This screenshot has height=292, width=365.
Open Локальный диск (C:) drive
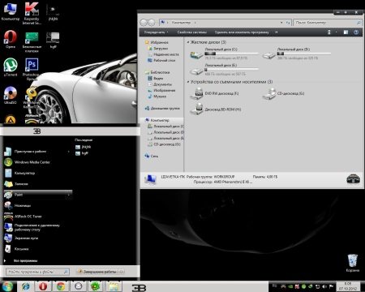point(225,54)
